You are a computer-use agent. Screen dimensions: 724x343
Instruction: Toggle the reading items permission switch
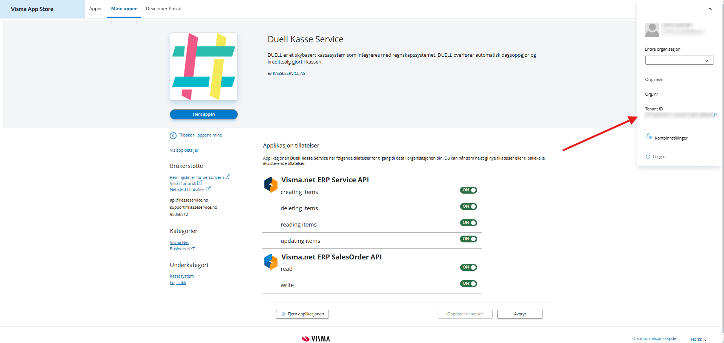pyautogui.click(x=468, y=223)
